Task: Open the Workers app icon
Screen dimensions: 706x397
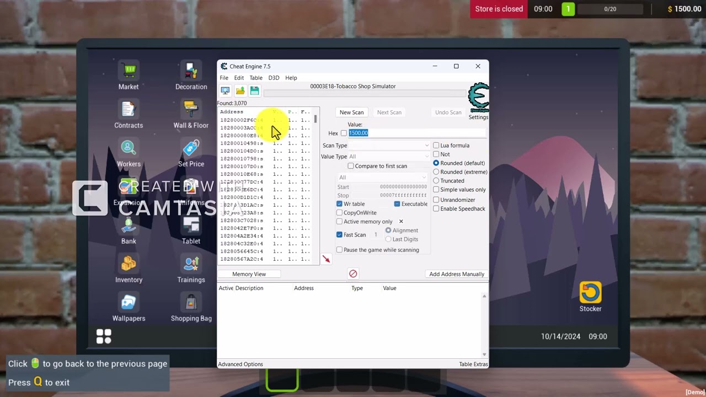Action: point(129,148)
